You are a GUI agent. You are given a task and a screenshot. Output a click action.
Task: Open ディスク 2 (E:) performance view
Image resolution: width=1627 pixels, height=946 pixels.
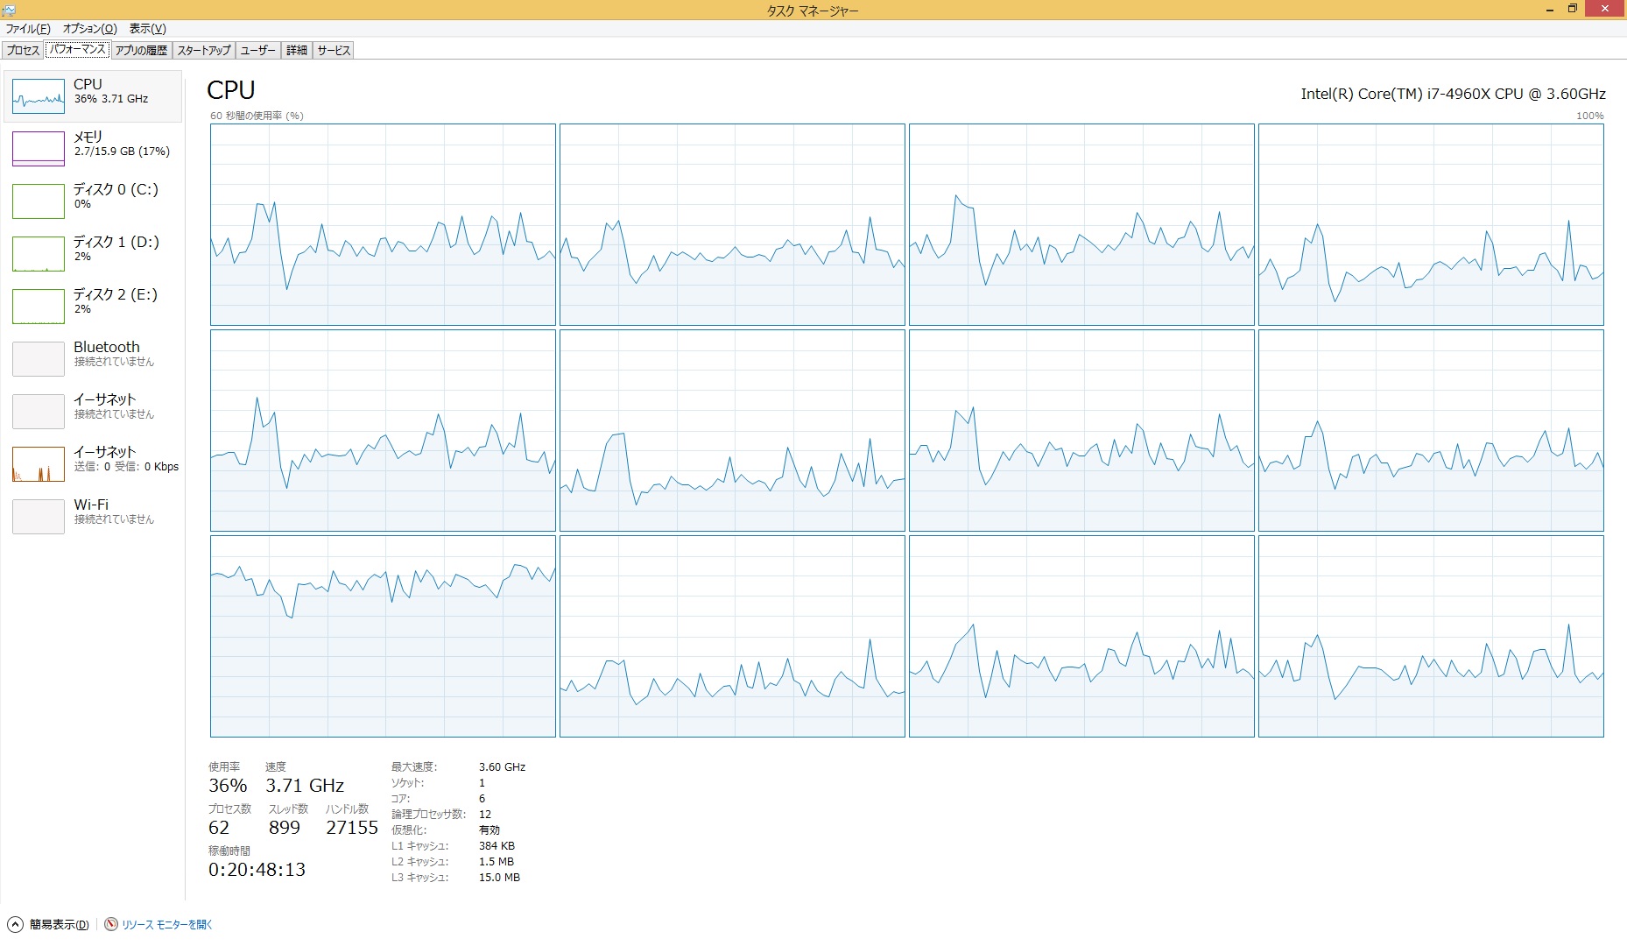point(93,306)
